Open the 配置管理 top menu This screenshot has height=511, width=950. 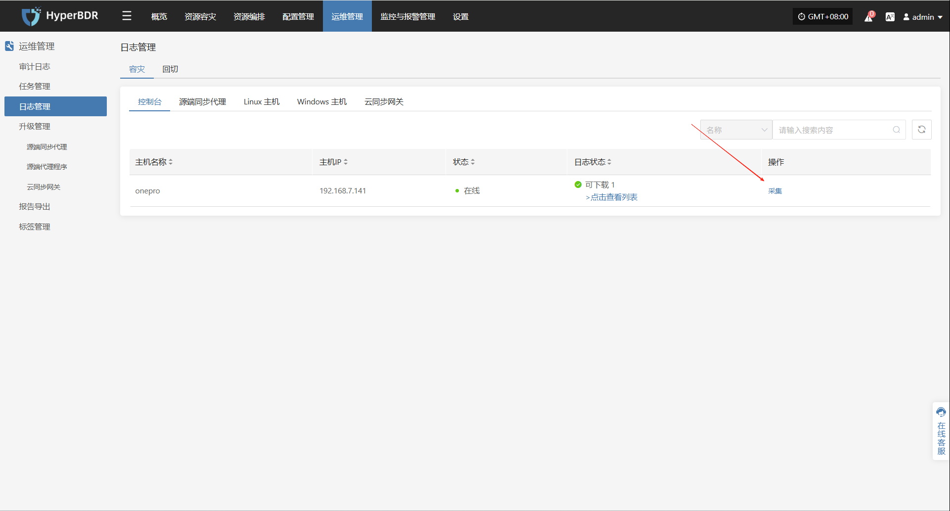pos(298,16)
